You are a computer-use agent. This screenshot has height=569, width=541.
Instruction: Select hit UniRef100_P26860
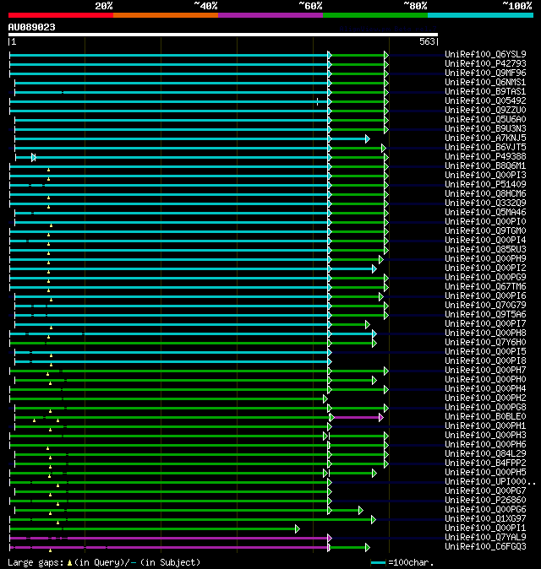485,501
